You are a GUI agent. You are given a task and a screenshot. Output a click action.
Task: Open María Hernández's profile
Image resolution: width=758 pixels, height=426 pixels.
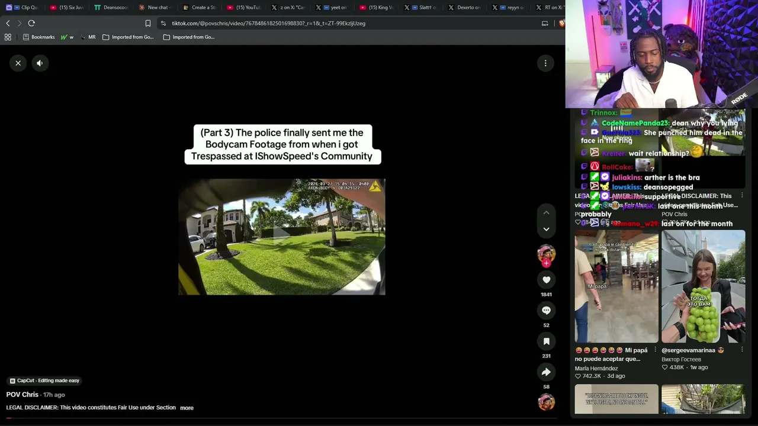coord(596,368)
